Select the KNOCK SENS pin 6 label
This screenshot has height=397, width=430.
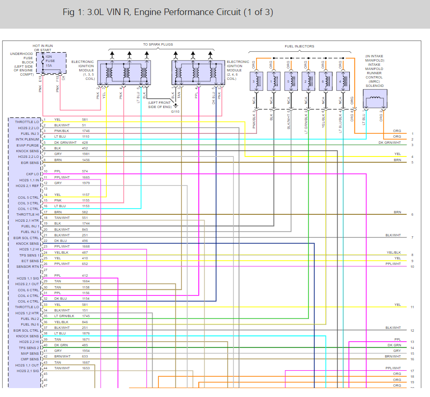click(27, 151)
